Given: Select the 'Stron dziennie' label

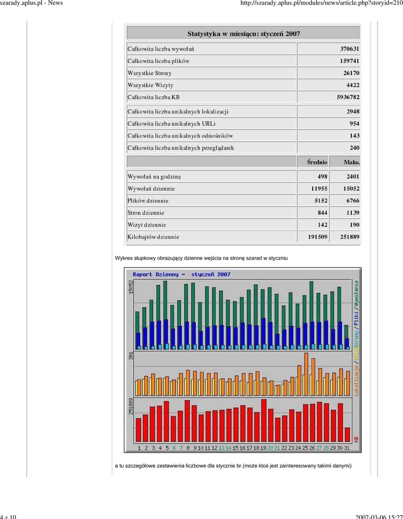Looking at the screenshot, I should pyautogui.click(x=146, y=213).
